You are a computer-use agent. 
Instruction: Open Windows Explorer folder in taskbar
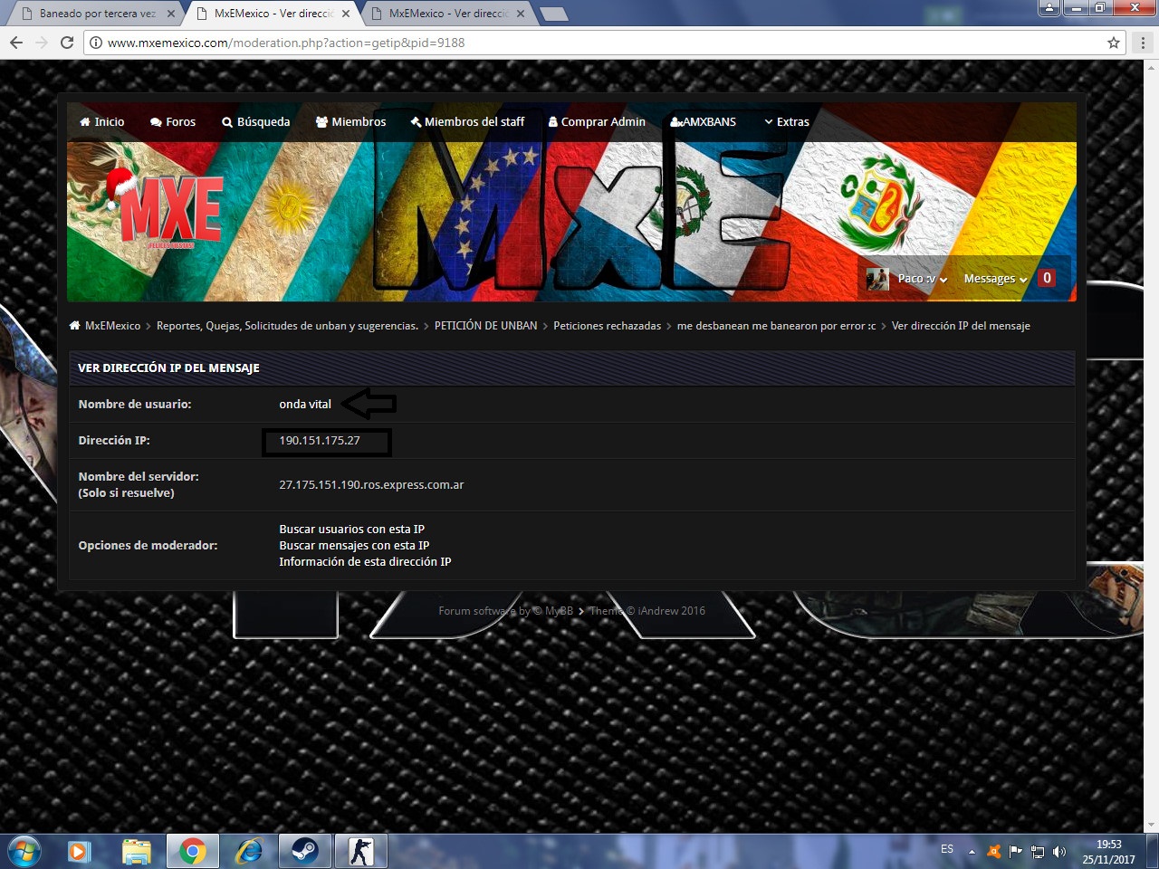click(x=137, y=852)
